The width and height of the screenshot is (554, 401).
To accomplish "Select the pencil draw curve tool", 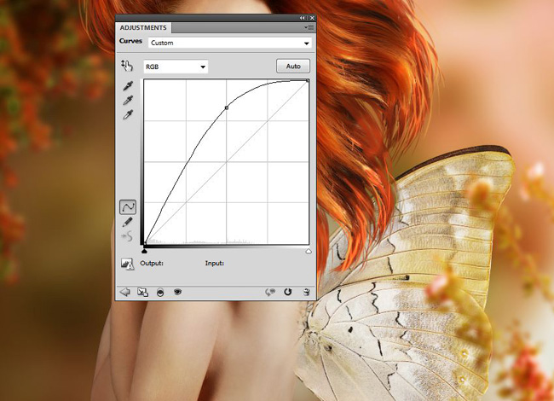I will coord(127,222).
